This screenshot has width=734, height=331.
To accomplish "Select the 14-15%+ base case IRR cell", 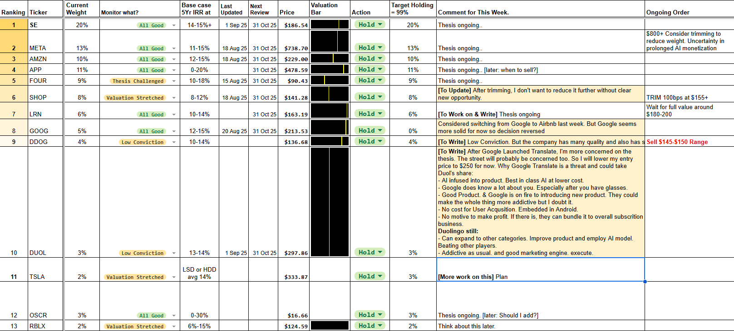I will [x=200, y=24].
